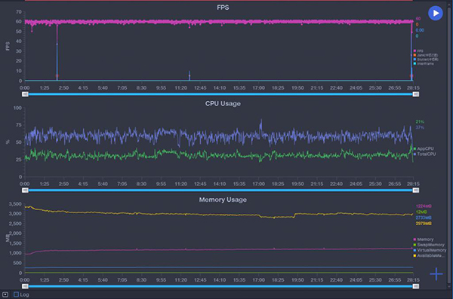Toggle the pink FPS legend entry
Screen dimensions: 453x299
418,50
